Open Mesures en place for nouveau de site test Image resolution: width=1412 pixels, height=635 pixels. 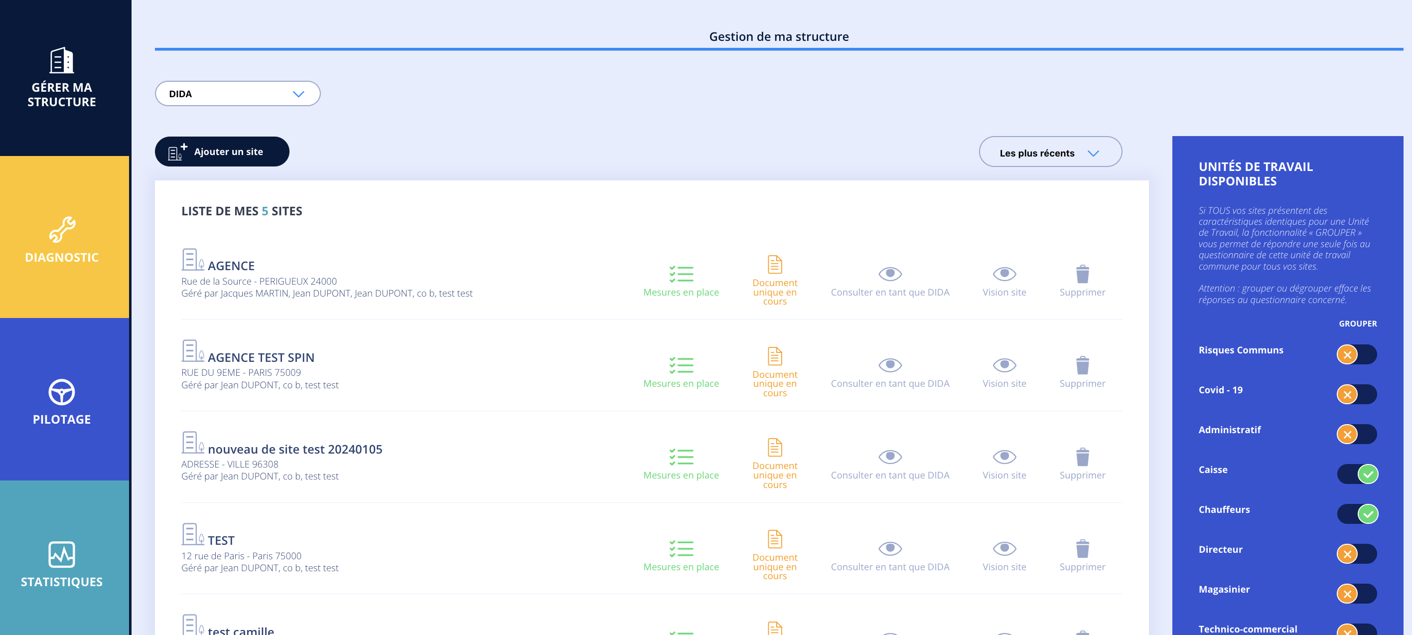681,465
